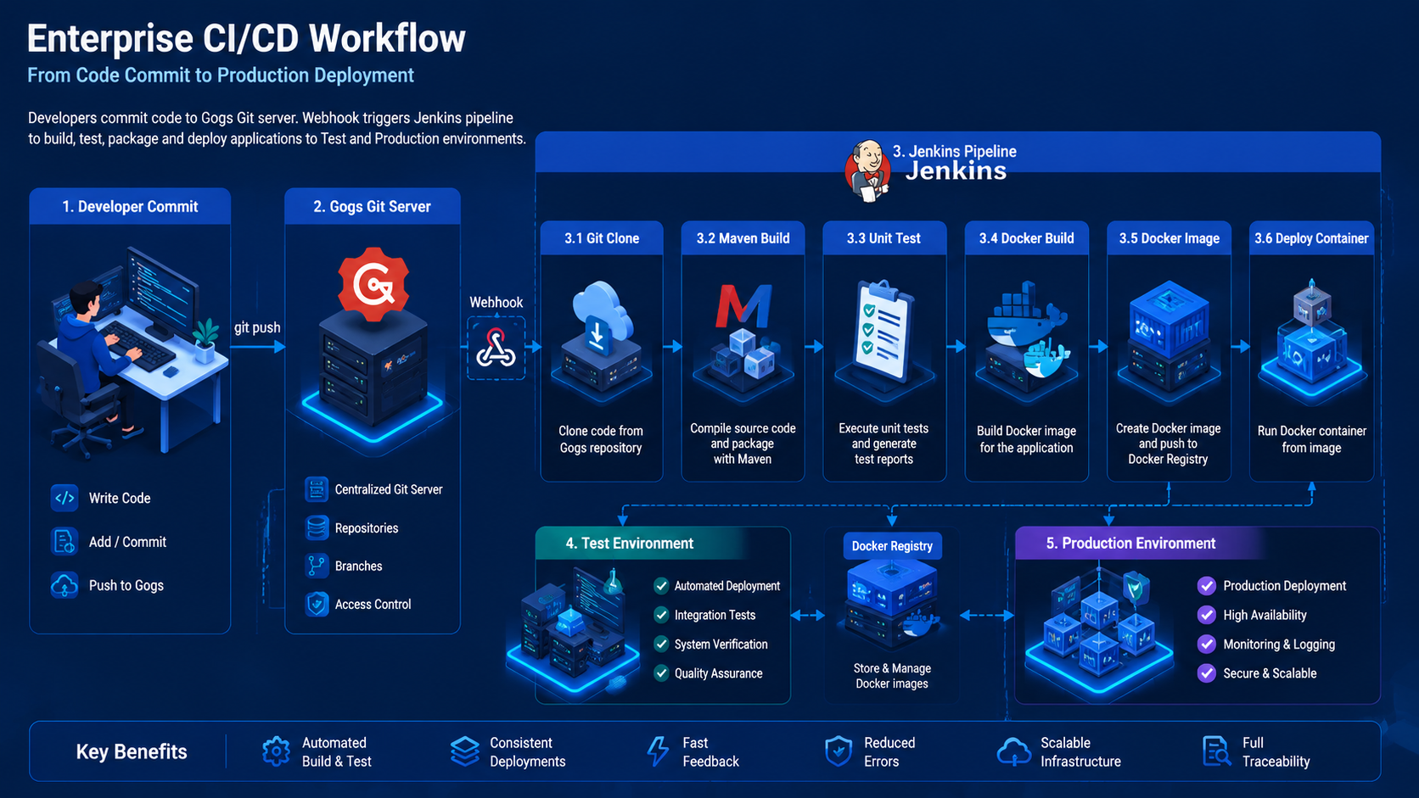
Task: Select the Add / Commit document icon
Action: [x=64, y=541]
